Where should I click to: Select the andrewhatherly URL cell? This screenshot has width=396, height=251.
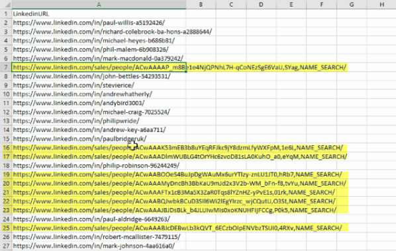pyautogui.click(x=99, y=94)
